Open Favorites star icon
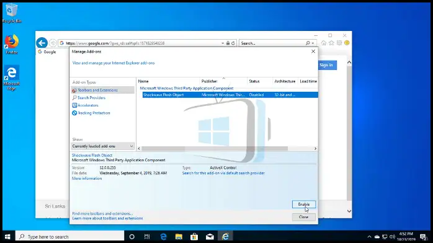Screen dimensions: 433x243 (331, 43)
